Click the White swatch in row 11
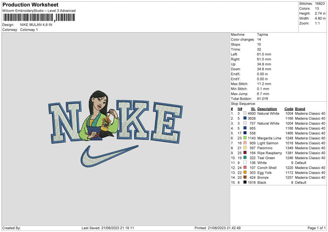 pyautogui.click(x=245, y=163)
